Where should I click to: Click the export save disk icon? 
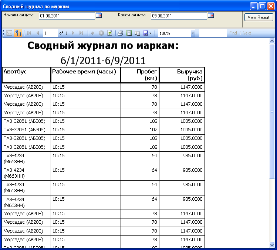146,33
